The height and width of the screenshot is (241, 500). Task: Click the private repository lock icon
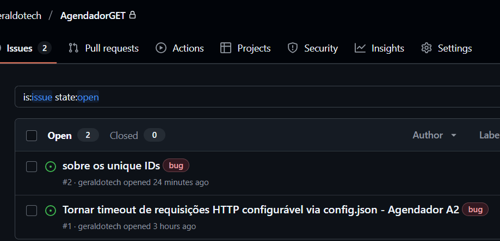[x=132, y=15]
